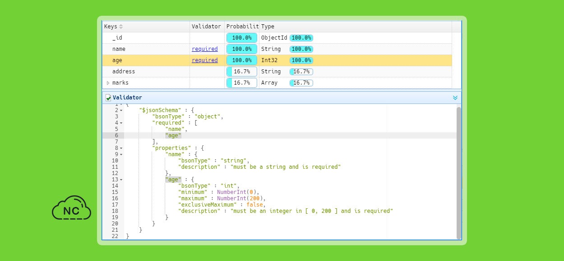Click the address probability bar 16.7%
Screen dimensions: 564x261
(x=242, y=72)
